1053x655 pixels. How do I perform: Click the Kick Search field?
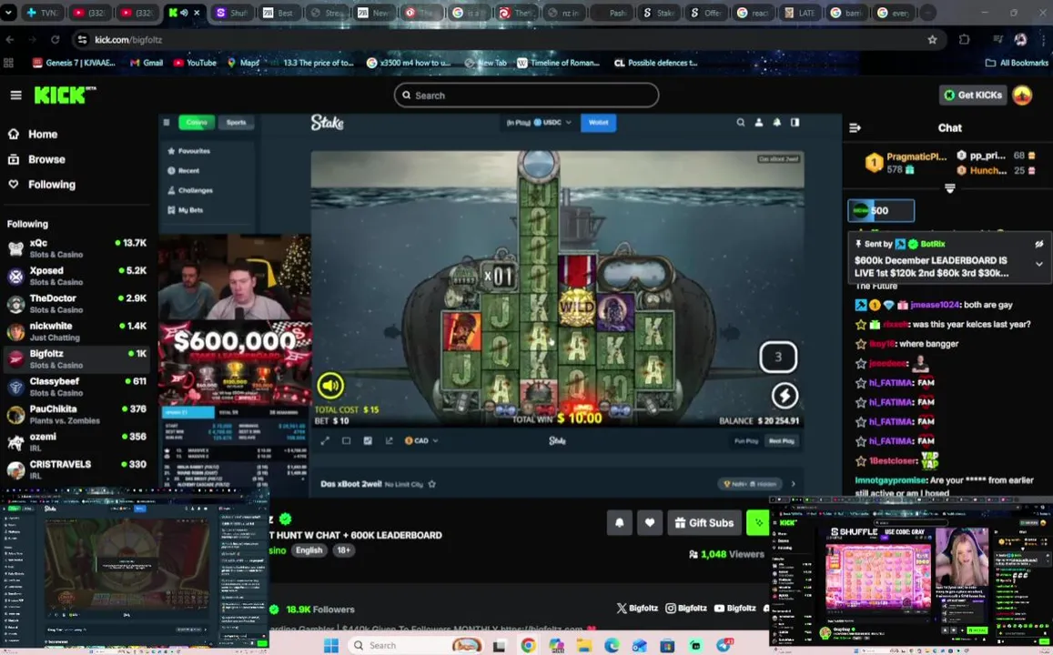(x=526, y=96)
